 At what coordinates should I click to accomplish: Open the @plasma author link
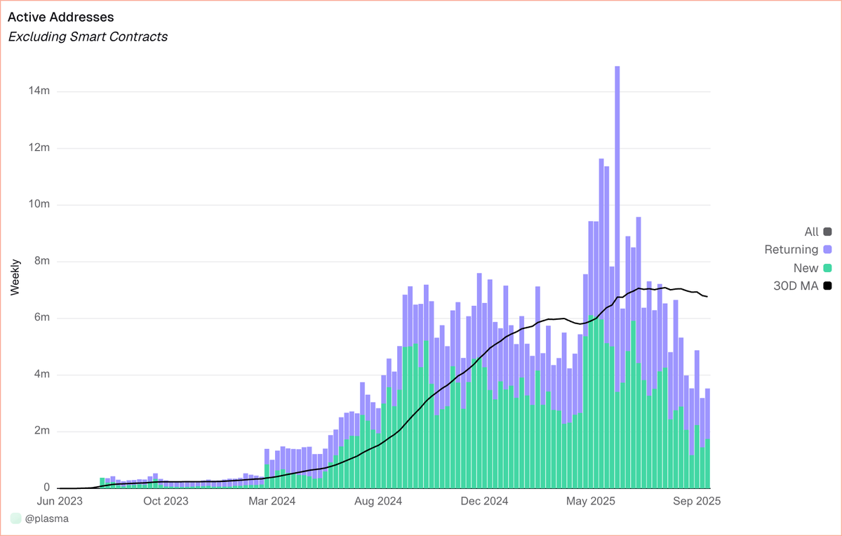pos(47,518)
